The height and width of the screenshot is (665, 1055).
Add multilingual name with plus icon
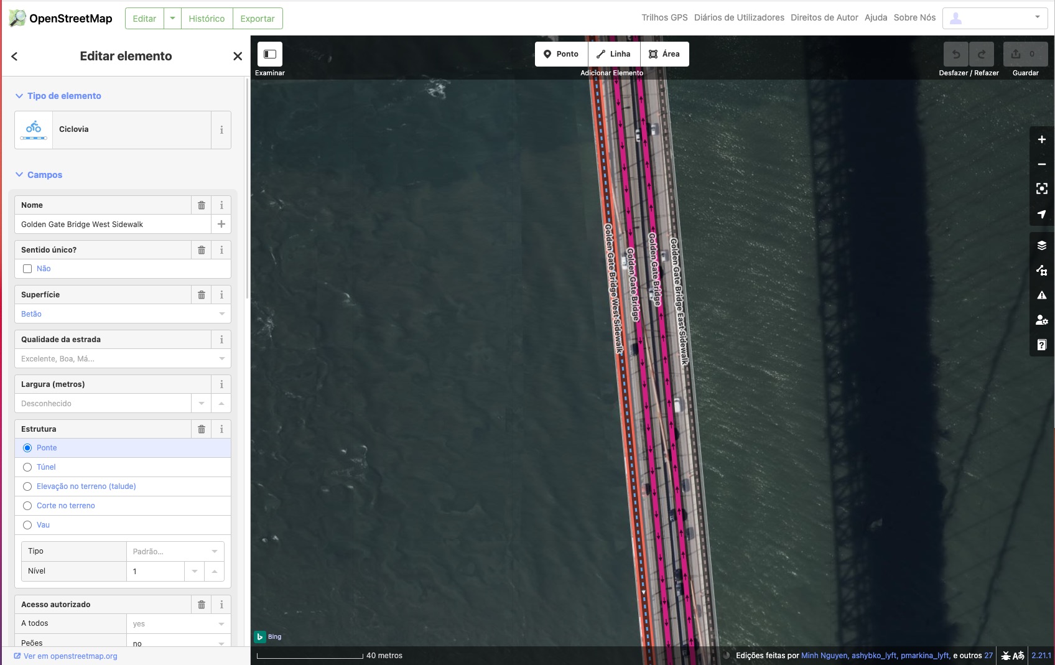[x=221, y=224]
